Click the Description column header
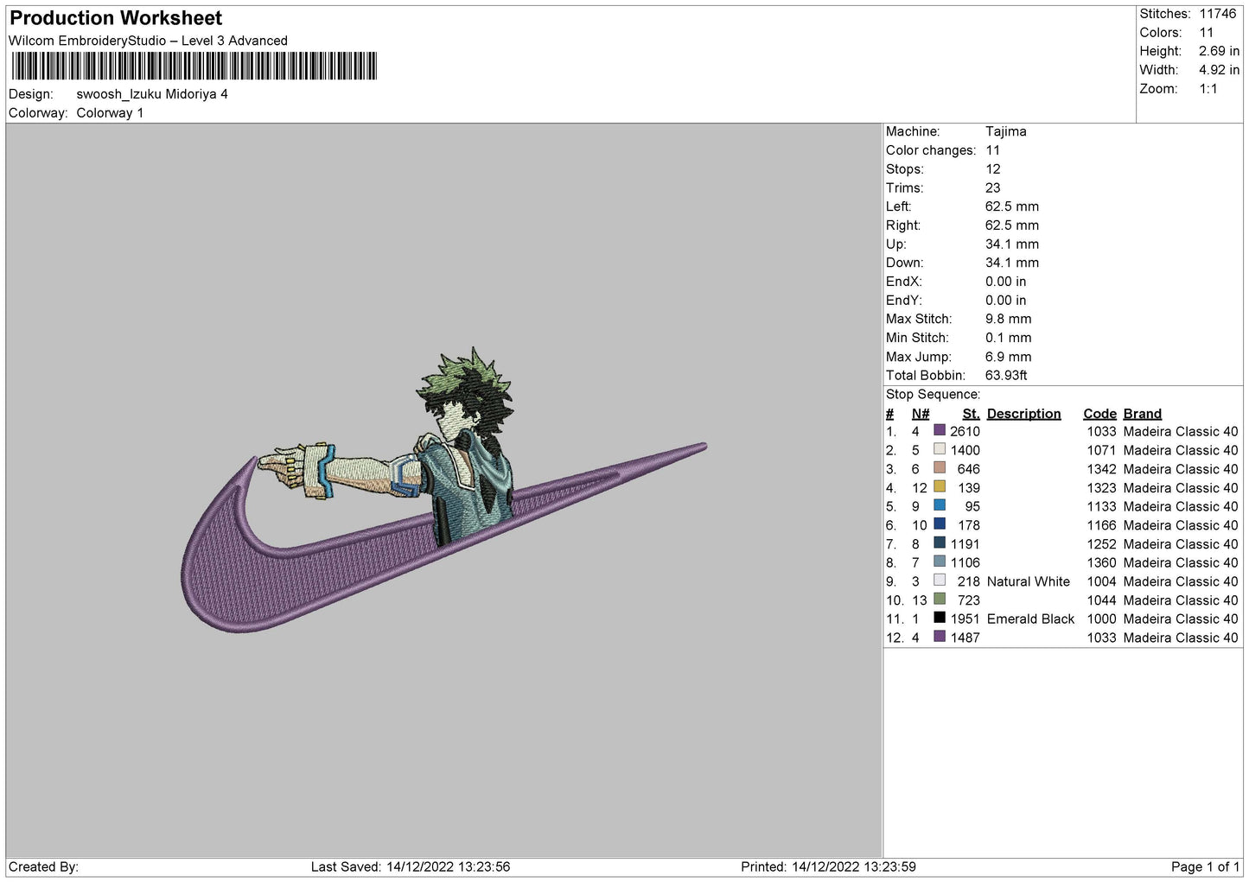The width and height of the screenshot is (1249, 882). point(1023,414)
